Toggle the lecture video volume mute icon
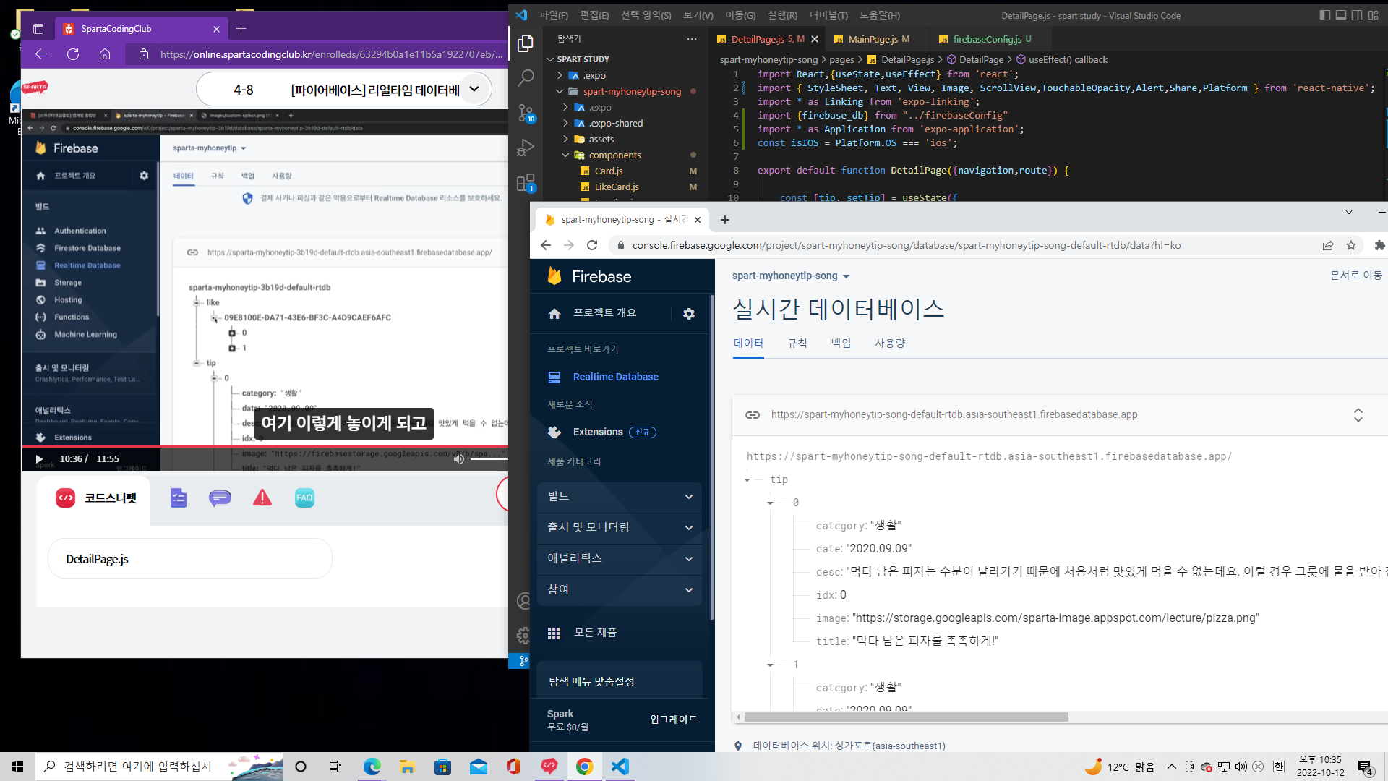 click(x=458, y=459)
